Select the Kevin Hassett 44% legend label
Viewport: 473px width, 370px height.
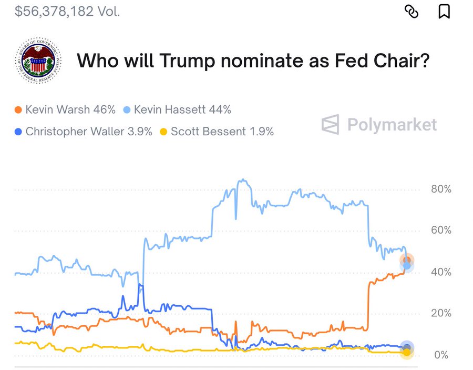182,110
